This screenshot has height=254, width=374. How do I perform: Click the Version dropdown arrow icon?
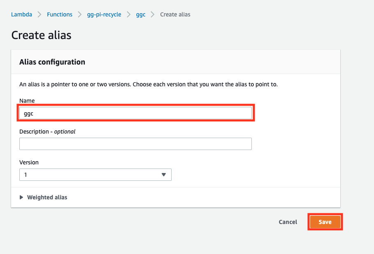tap(164, 175)
